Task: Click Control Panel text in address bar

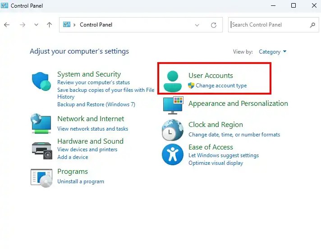Action: point(96,25)
